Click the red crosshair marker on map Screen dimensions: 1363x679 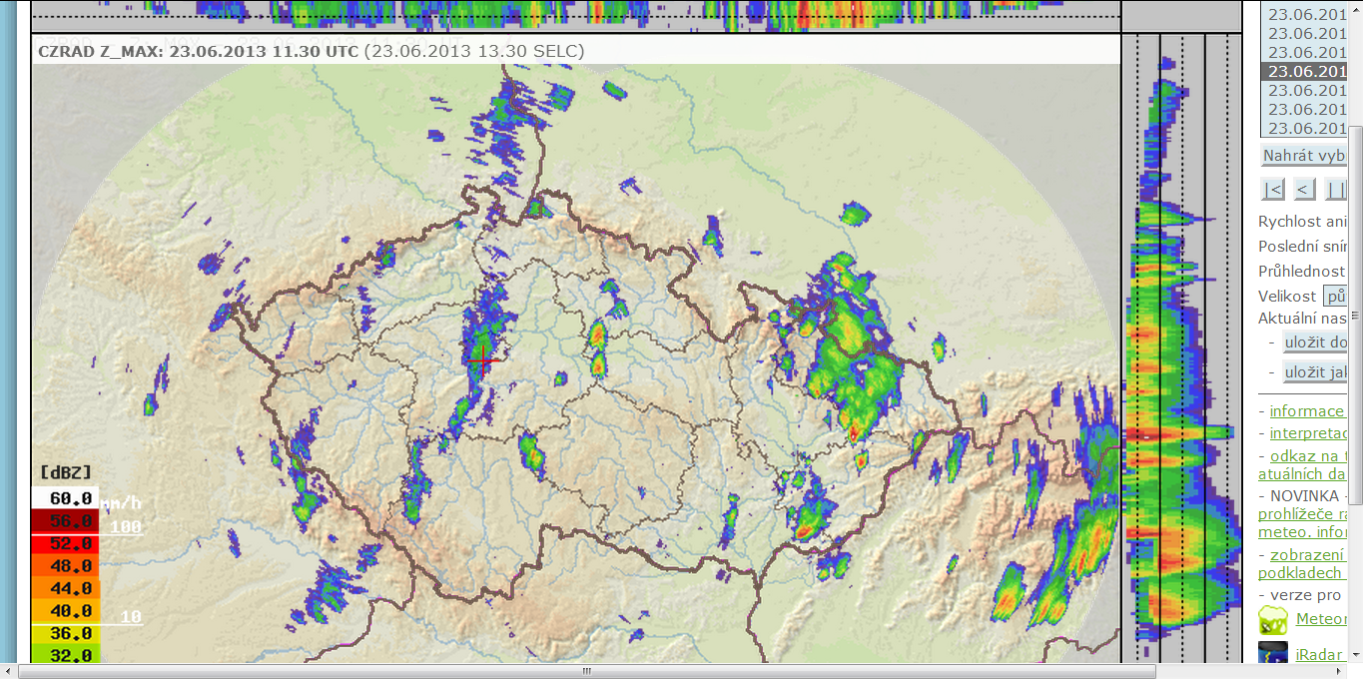coord(483,359)
